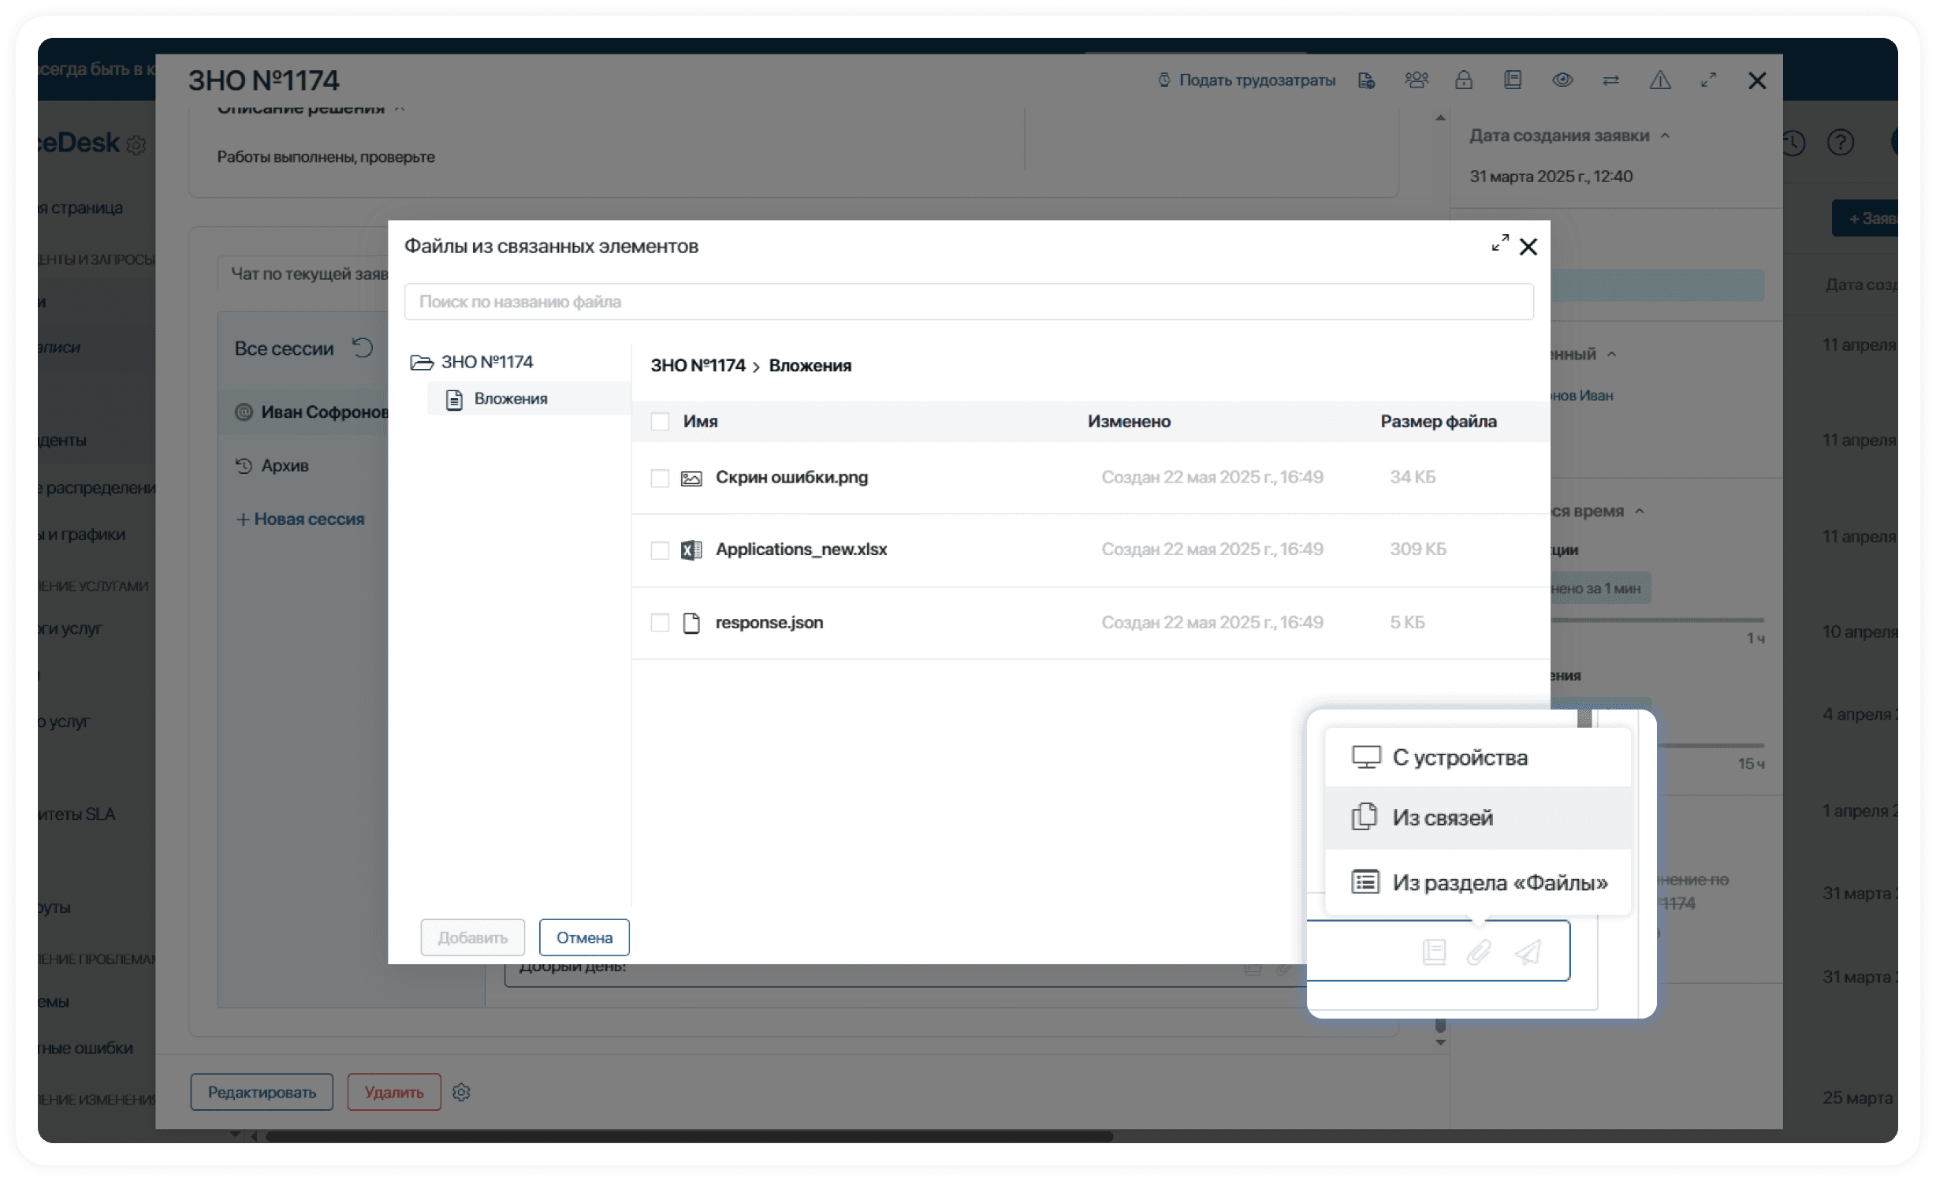Choose Из раздела «Файлы» menu option

pos(1499,882)
